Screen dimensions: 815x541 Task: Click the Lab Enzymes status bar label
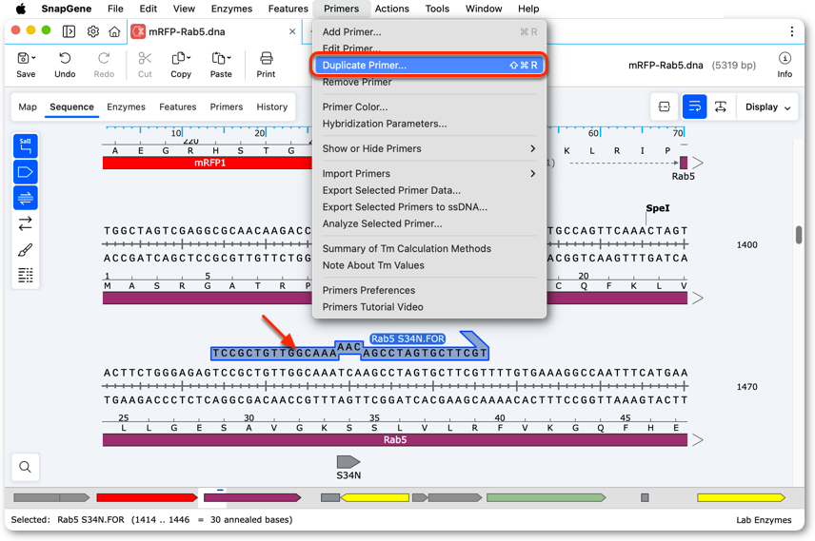pos(764,520)
